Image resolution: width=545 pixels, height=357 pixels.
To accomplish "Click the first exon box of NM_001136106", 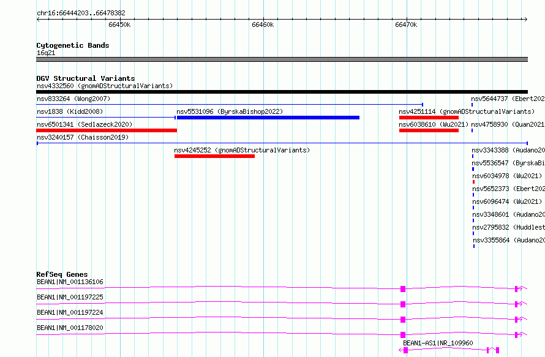I will click(403, 289).
